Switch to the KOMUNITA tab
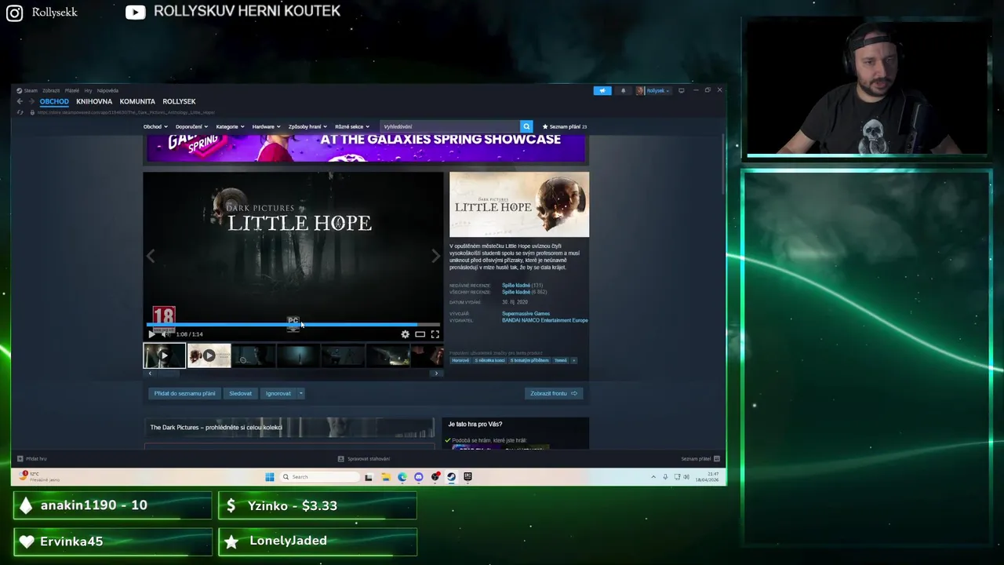The width and height of the screenshot is (1004, 565). click(137, 101)
